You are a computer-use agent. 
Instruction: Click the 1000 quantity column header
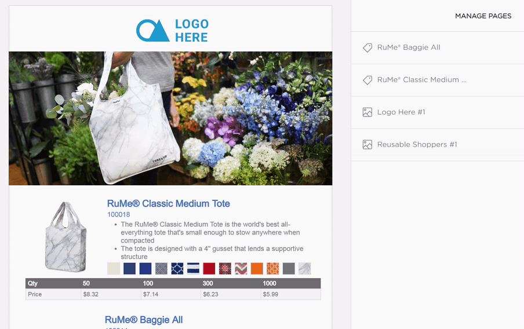coord(291,283)
